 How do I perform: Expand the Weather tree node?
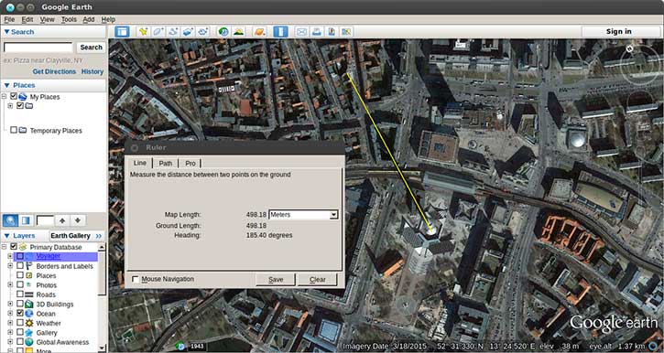click(10, 323)
